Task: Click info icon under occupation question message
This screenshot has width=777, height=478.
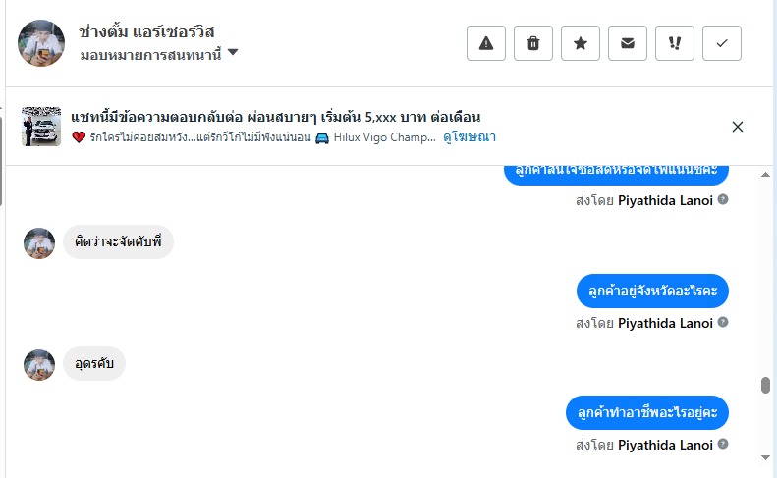Action: [723, 445]
